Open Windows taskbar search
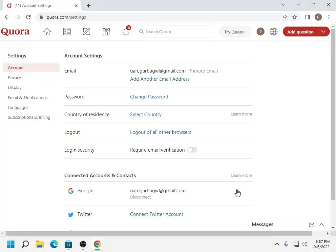Viewport: 336px width, 252px height. coord(25,244)
